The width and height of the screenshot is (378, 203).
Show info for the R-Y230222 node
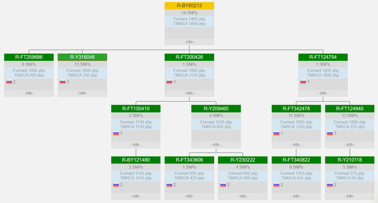click(243, 196)
